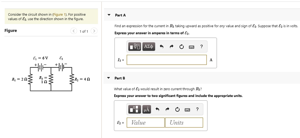Open math templates in Part A toolbar

click(135, 47)
